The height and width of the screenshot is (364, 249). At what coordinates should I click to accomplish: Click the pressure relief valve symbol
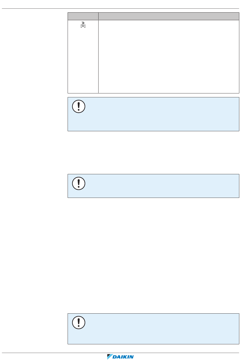click(83, 25)
